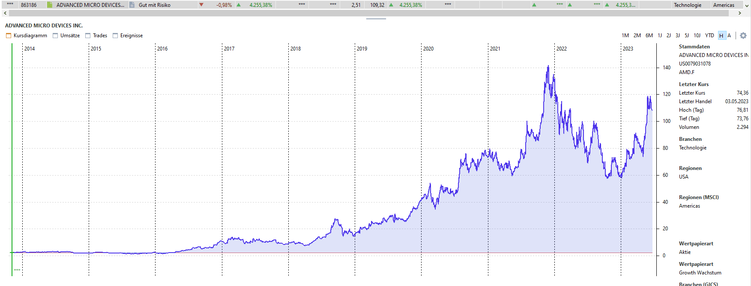
Task: Switch chart to 3J range
Action: (x=678, y=36)
